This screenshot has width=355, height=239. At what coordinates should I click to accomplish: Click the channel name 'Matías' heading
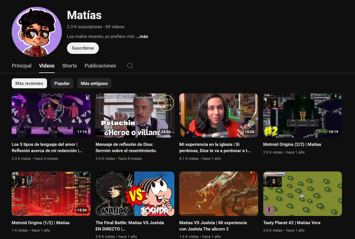click(84, 15)
